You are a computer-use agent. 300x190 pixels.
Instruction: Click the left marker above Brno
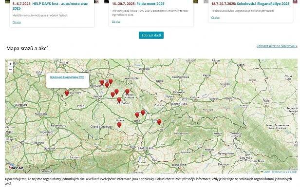tap(137, 115)
